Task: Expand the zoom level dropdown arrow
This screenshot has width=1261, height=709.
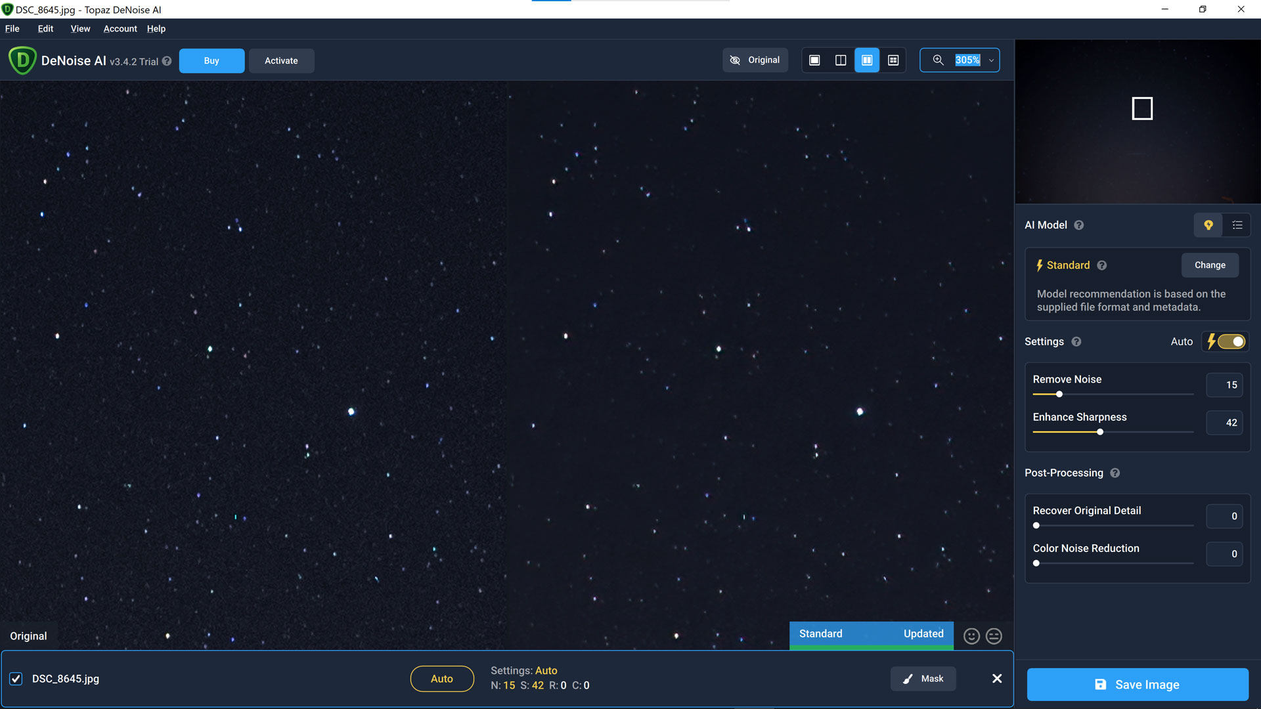Action: pos(991,60)
